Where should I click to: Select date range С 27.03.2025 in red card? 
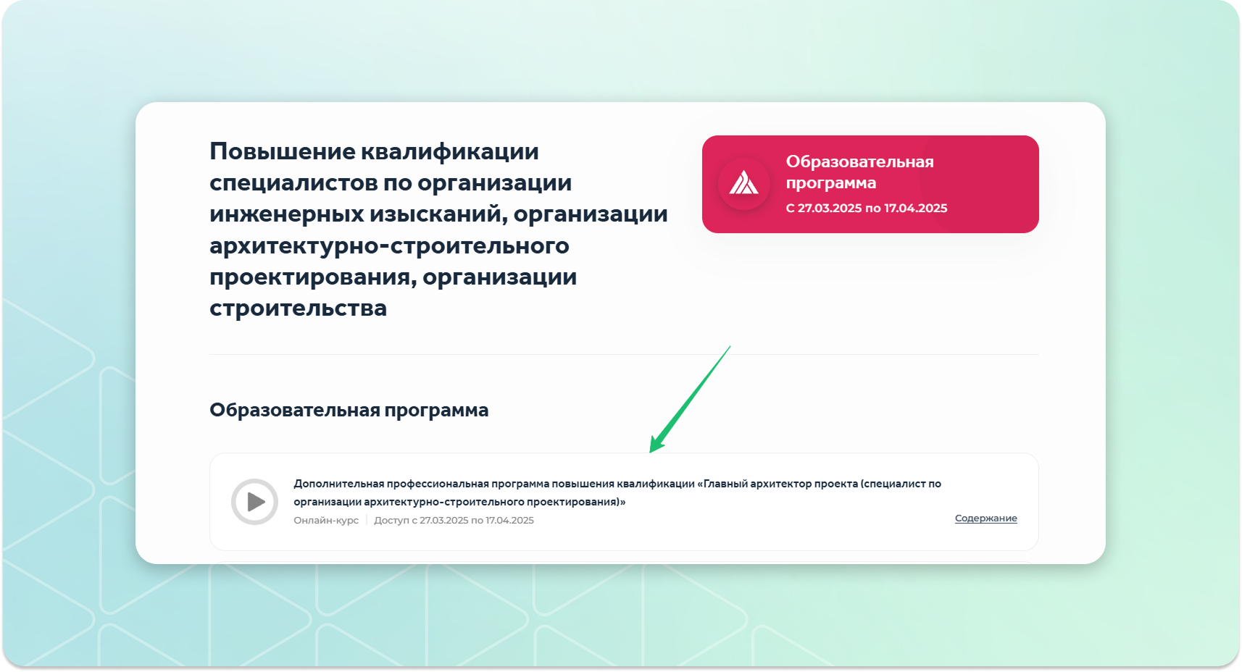(866, 209)
